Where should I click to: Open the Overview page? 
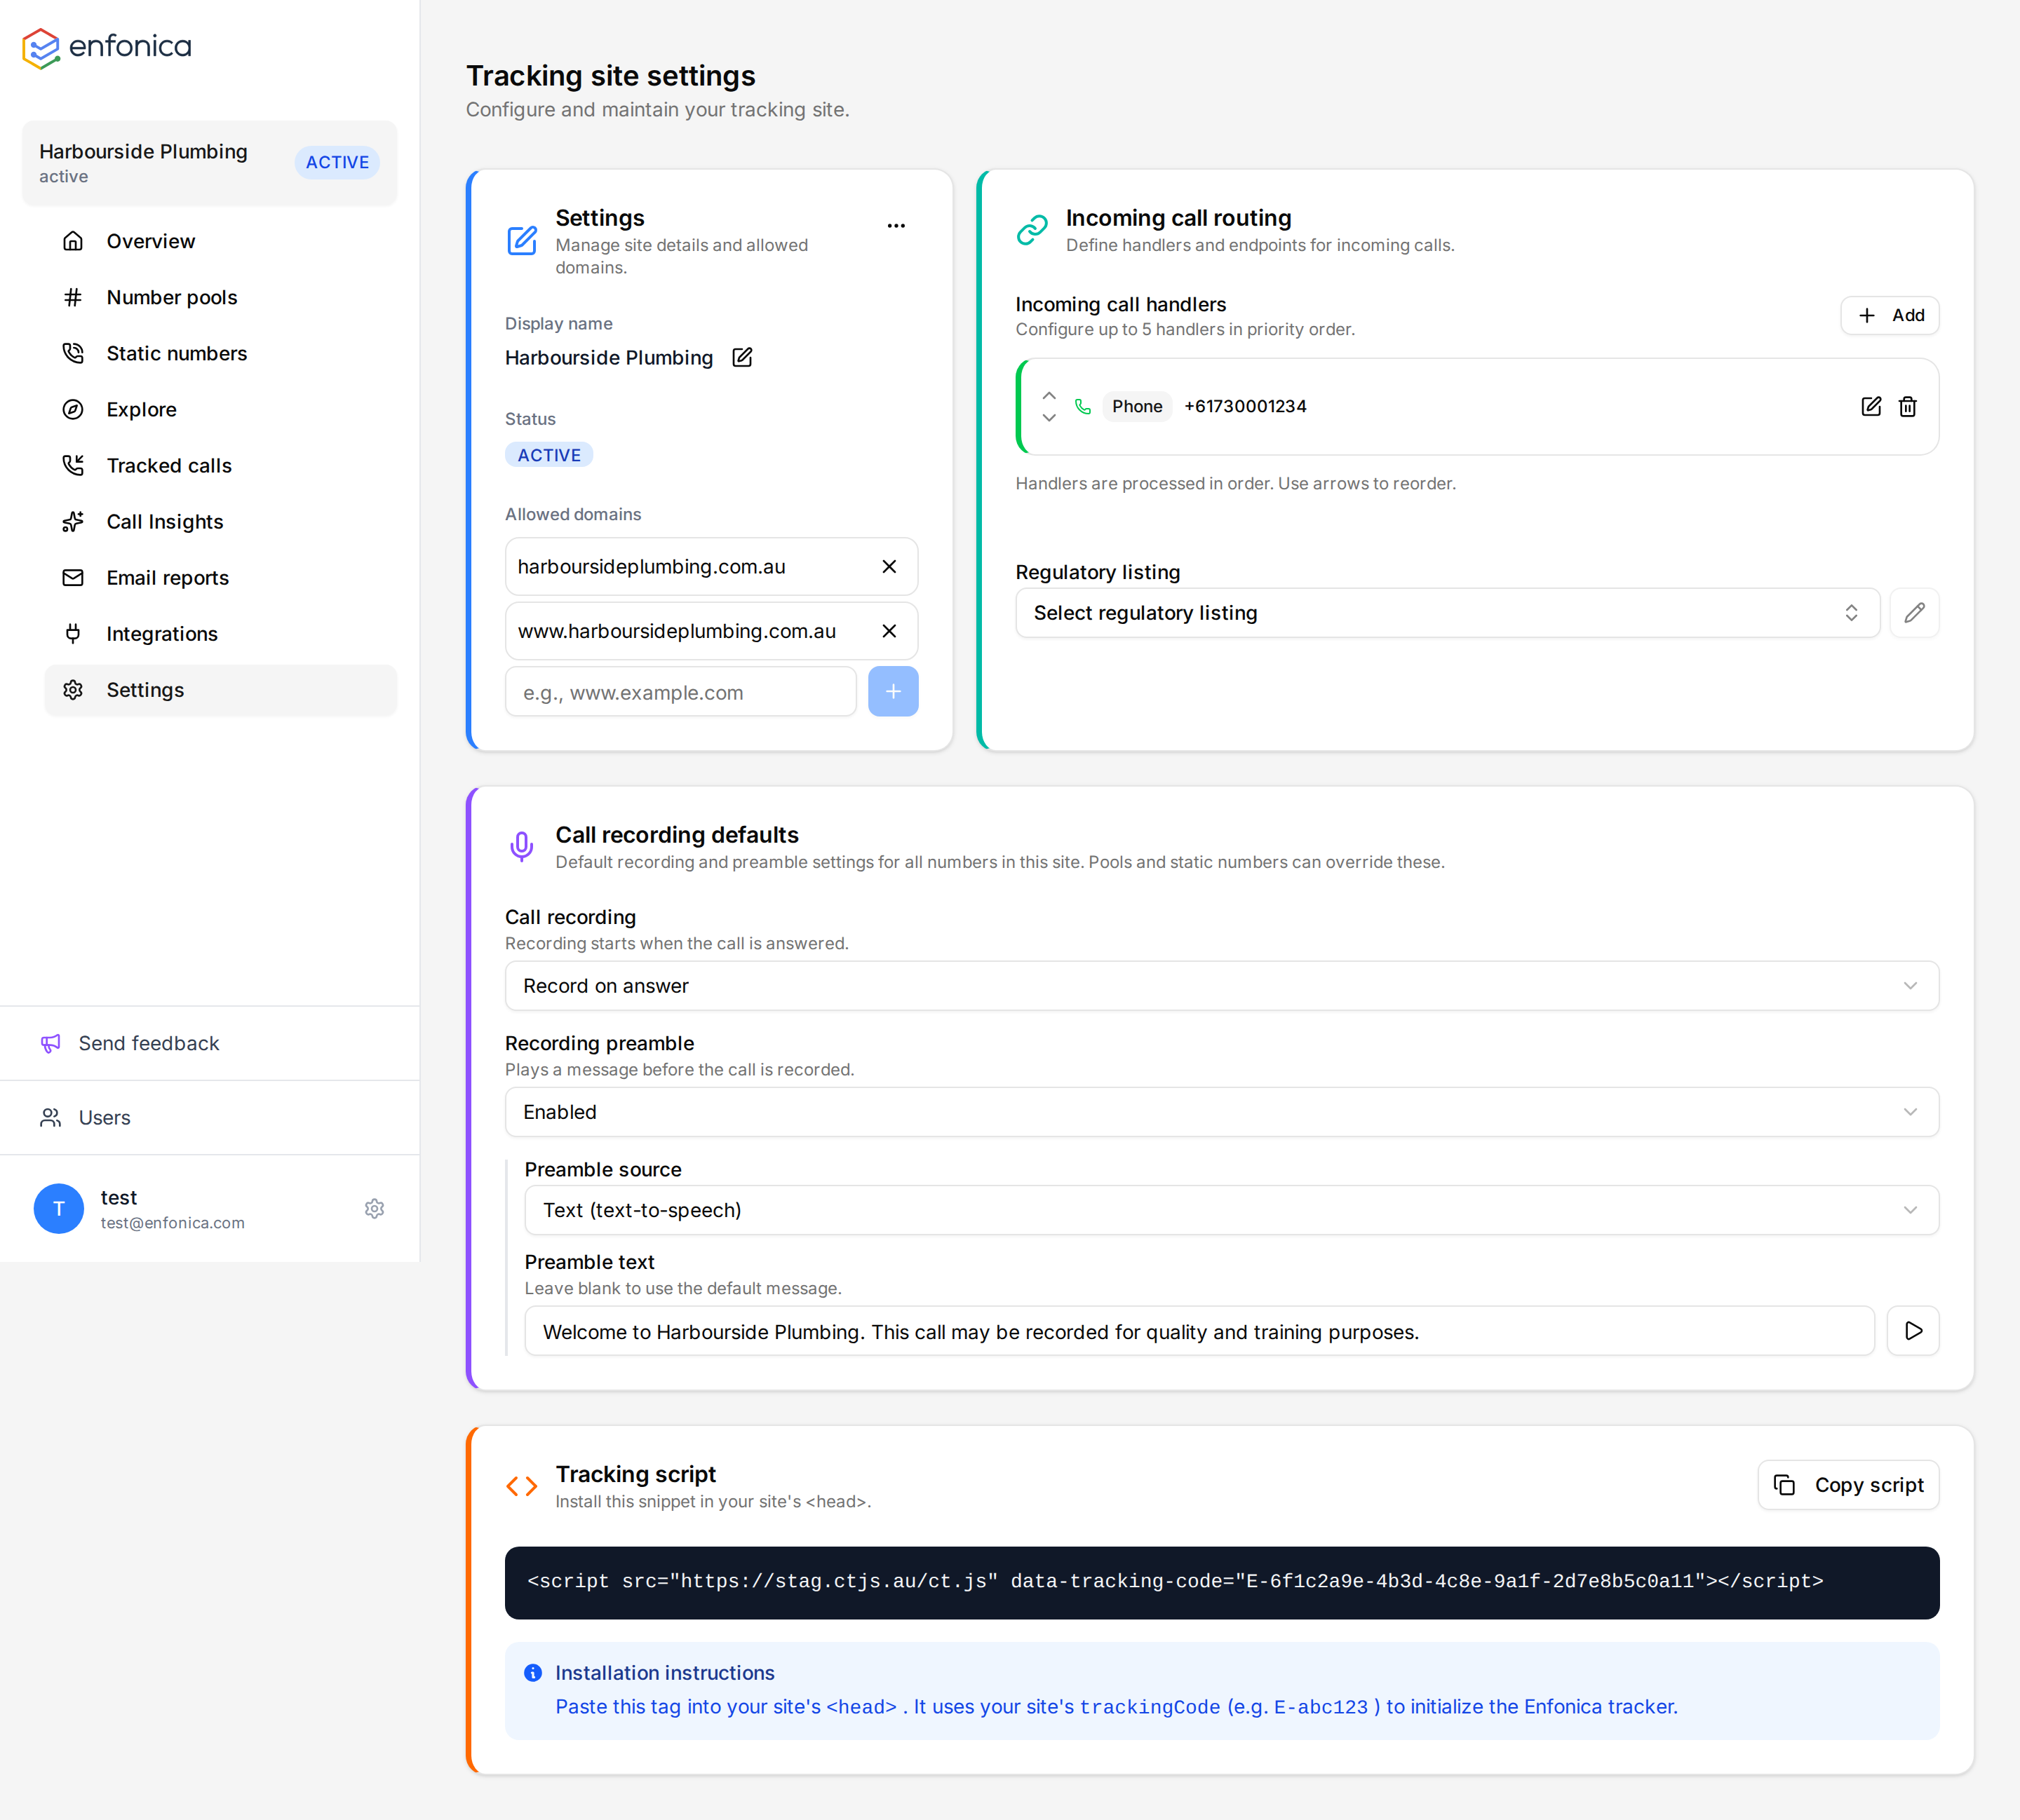[x=220, y=241]
